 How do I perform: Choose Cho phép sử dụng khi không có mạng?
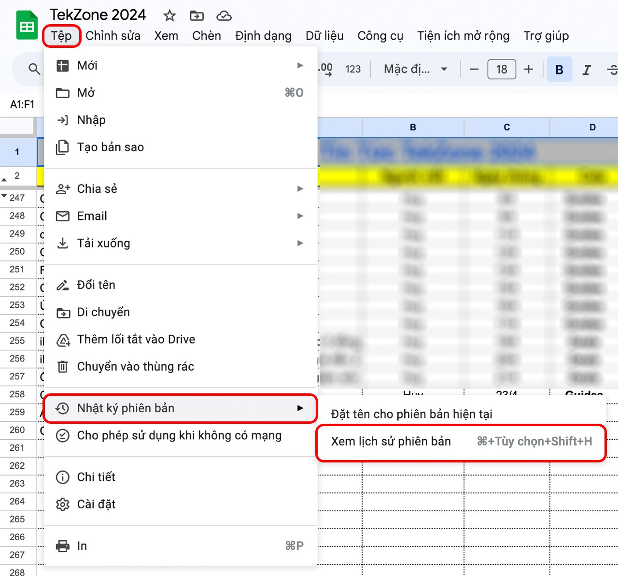(x=181, y=436)
